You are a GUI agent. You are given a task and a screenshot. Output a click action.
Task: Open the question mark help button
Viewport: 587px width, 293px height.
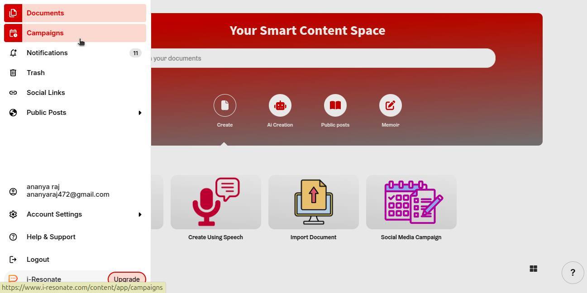tap(573, 272)
